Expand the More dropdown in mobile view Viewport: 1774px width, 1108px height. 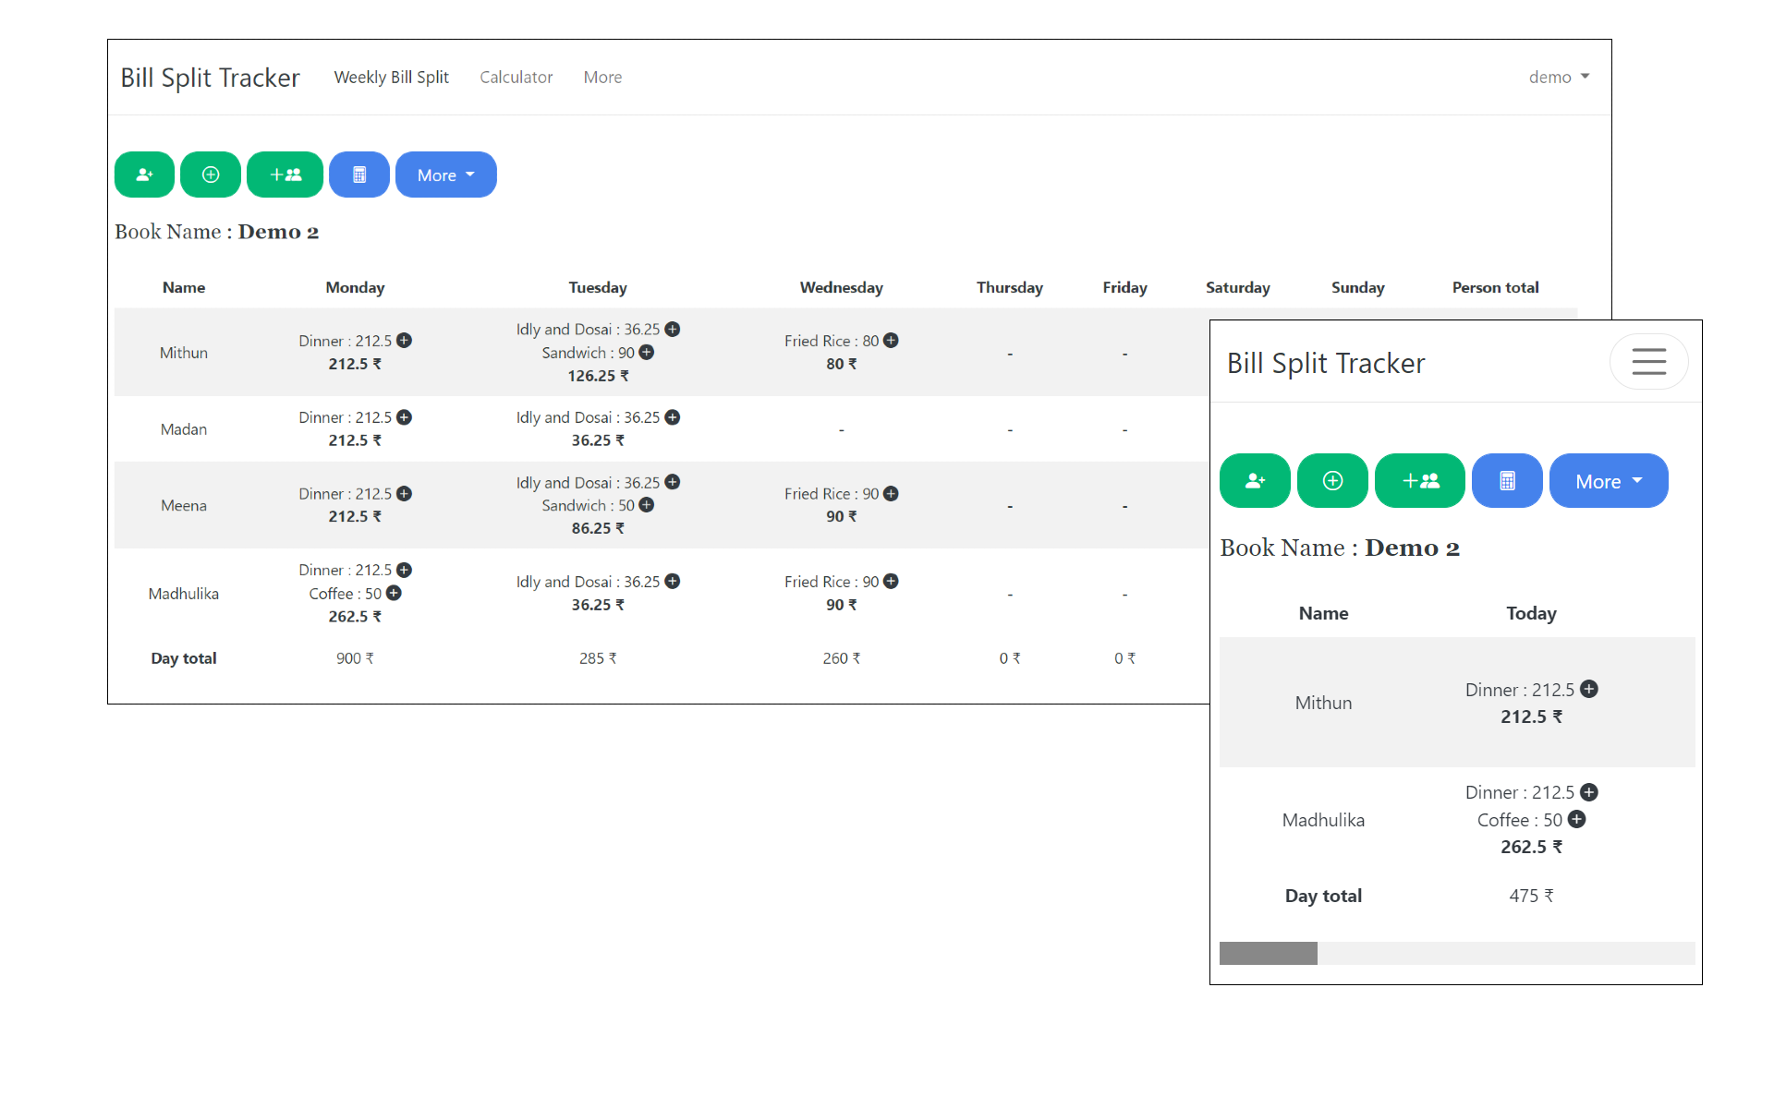[1608, 481]
